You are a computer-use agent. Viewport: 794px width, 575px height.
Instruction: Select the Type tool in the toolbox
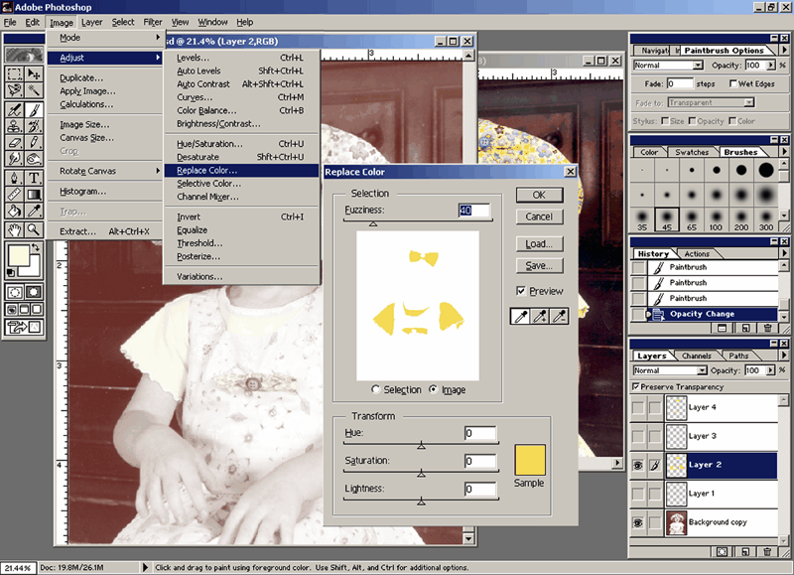pyautogui.click(x=35, y=178)
